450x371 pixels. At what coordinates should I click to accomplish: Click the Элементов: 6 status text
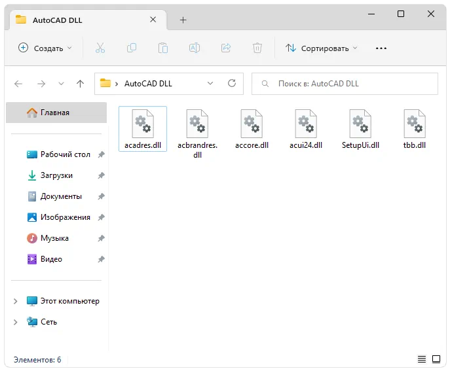coord(37,359)
